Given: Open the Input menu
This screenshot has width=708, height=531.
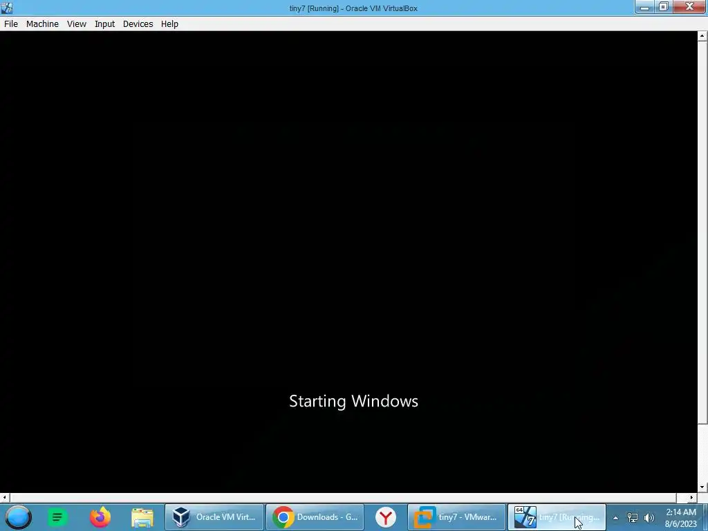Looking at the screenshot, I should pos(104,24).
